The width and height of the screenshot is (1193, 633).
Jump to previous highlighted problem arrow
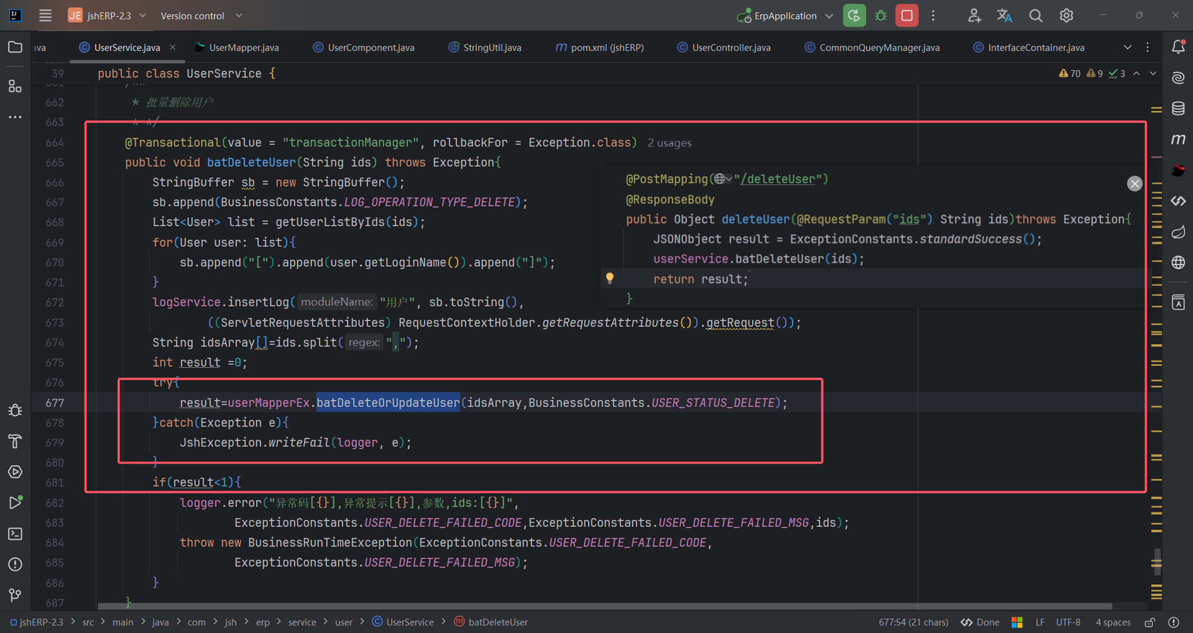pos(1136,73)
